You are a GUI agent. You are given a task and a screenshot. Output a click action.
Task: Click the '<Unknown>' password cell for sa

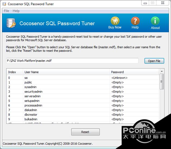pos(120,78)
